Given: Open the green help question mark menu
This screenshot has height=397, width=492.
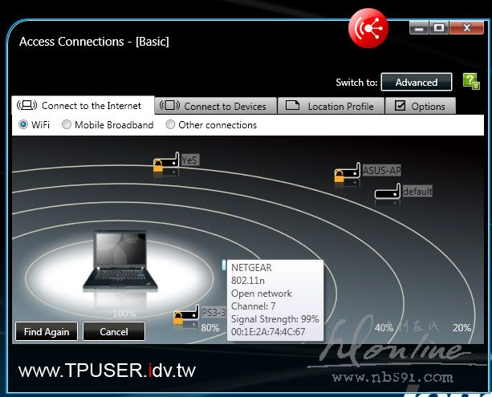Looking at the screenshot, I should pos(470,82).
